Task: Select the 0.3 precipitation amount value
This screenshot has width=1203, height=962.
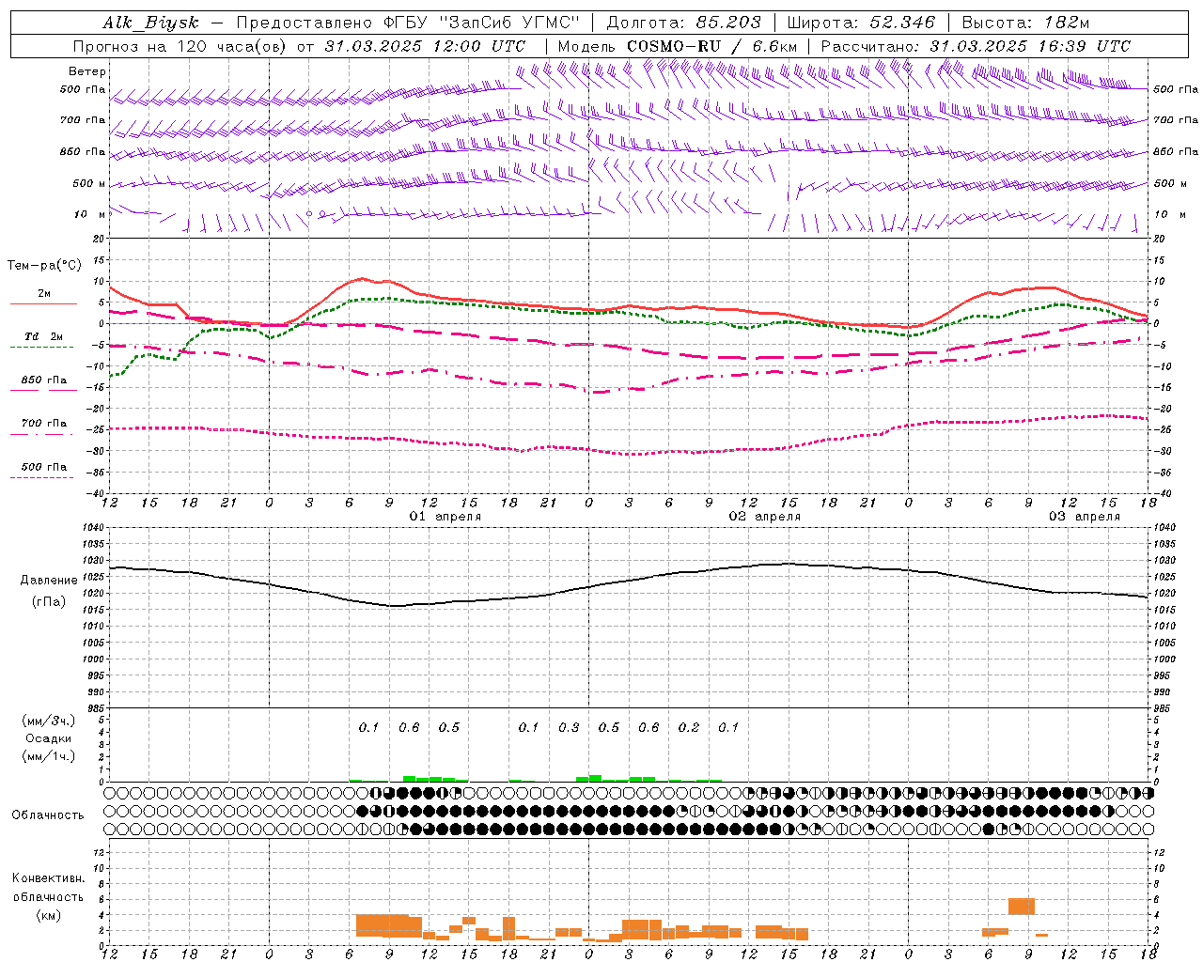Action: [569, 727]
